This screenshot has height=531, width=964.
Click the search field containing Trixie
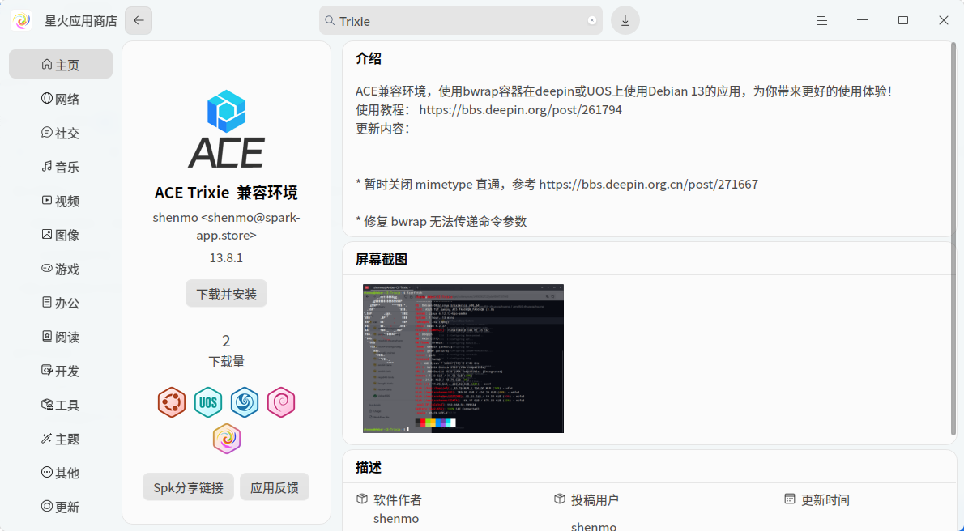click(460, 20)
